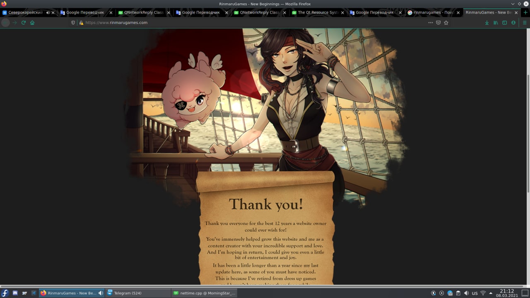530x298 pixels.
Task: Click the page's vertical scrollbar
Action: [x=528, y=133]
